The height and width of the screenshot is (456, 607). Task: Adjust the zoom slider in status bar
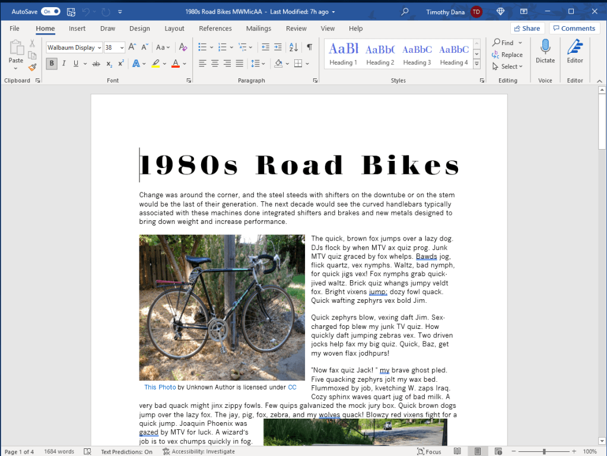[x=544, y=452]
